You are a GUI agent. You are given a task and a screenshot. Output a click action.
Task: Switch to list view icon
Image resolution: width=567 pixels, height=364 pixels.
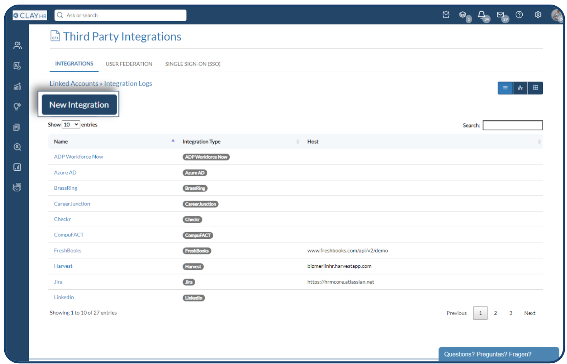505,88
